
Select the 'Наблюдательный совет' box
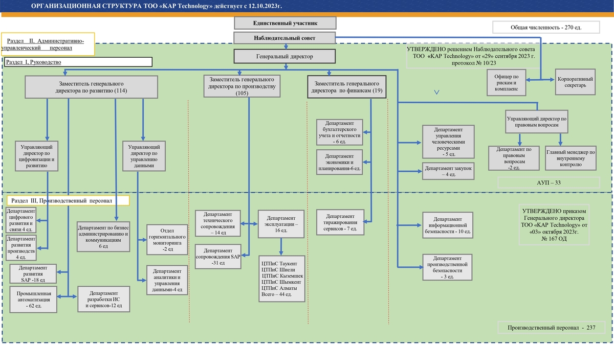tap(285, 38)
